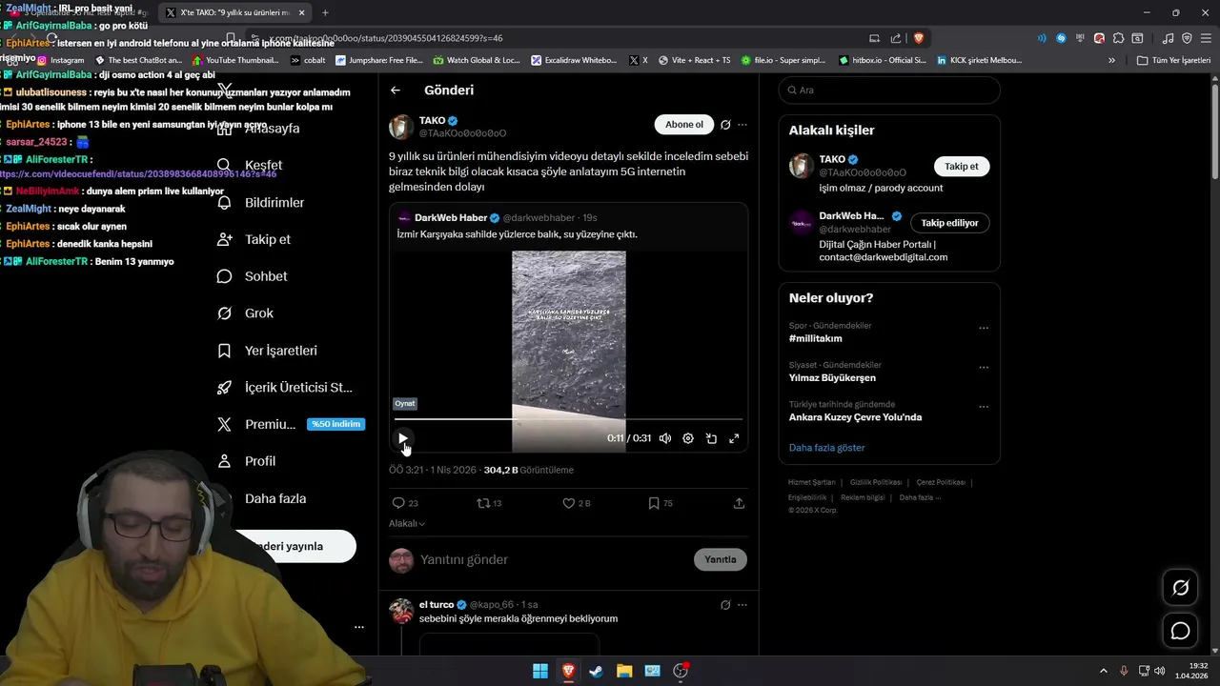Viewport: 1220px width, 686px height.
Task: Expand the Alakalı sort dropdown
Action: click(x=407, y=523)
